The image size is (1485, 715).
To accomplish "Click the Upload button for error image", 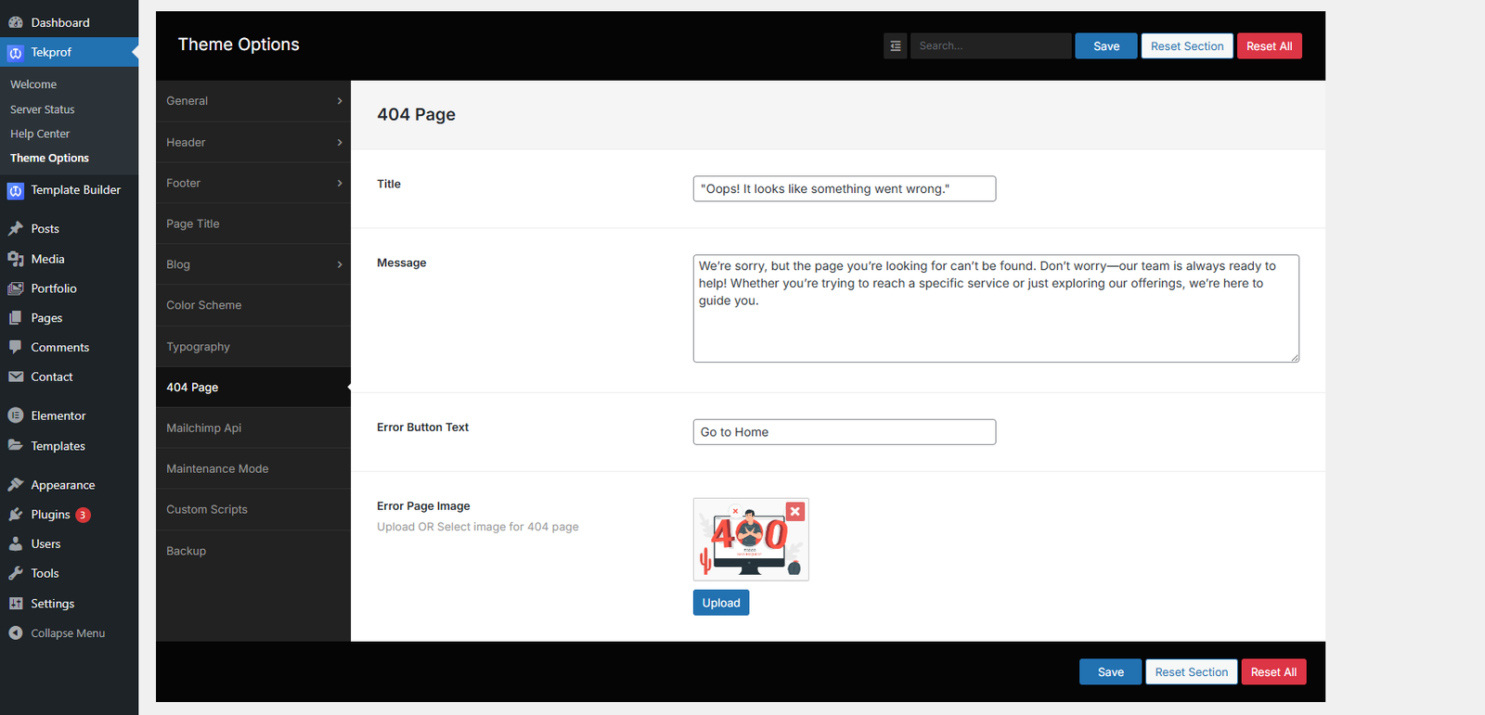I will [720, 603].
